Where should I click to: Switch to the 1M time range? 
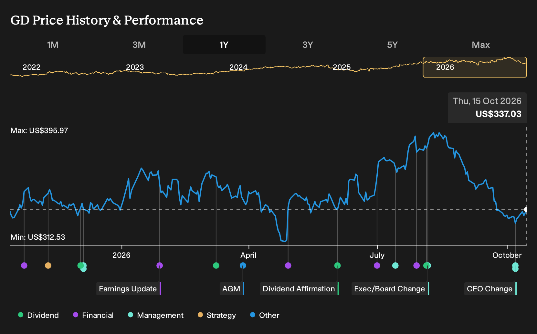tap(53, 45)
